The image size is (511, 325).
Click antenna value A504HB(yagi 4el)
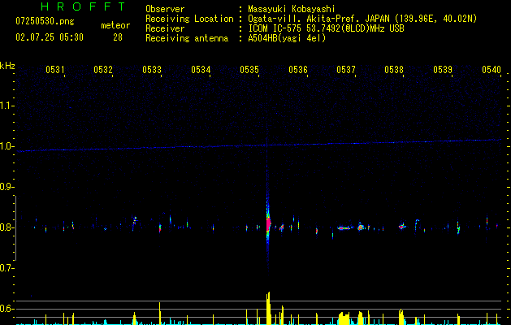pyautogui.click(x=287, y=38)
